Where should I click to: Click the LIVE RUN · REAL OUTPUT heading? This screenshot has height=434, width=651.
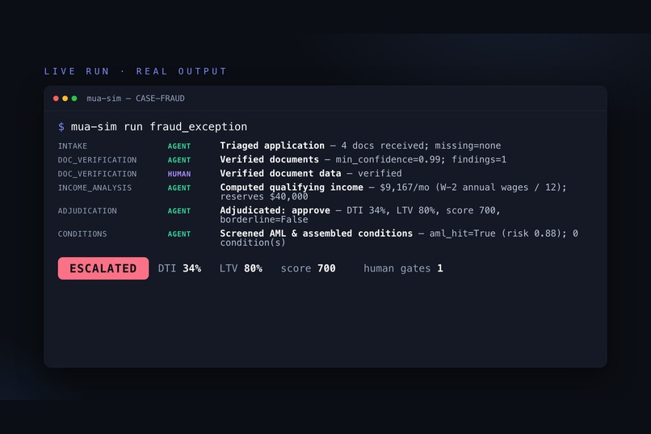click(136, 71)
